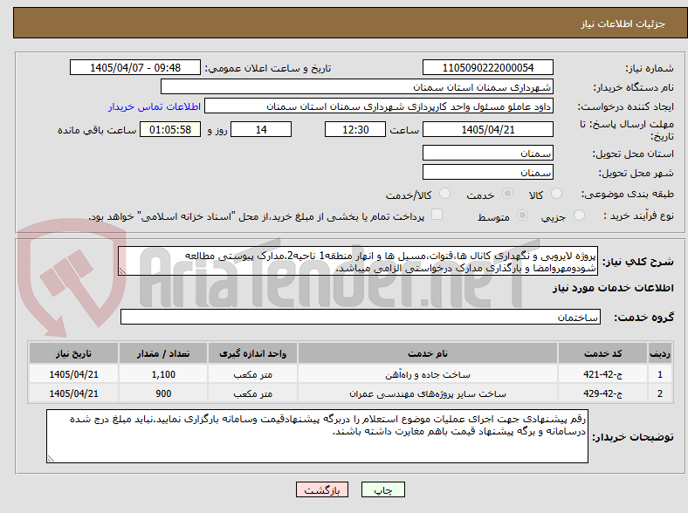Select the کالا radio button

(x=556, y=194)
